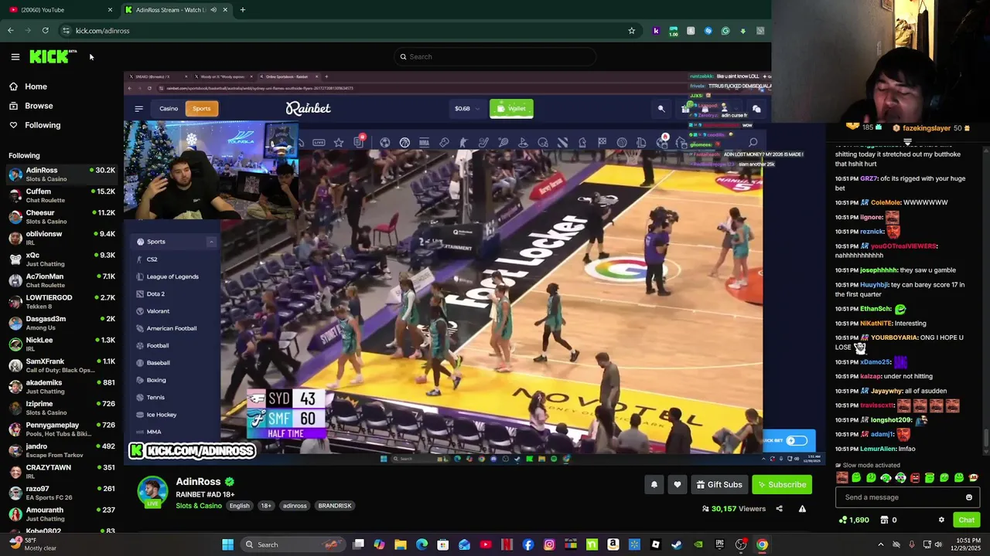Screen dimensions: 990x556
Task: Open the purple K browser extension
Action: 656,31
